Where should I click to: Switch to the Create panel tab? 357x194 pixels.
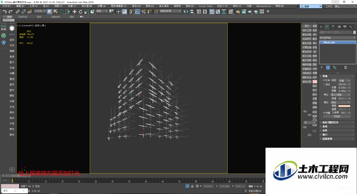point(321,27)
